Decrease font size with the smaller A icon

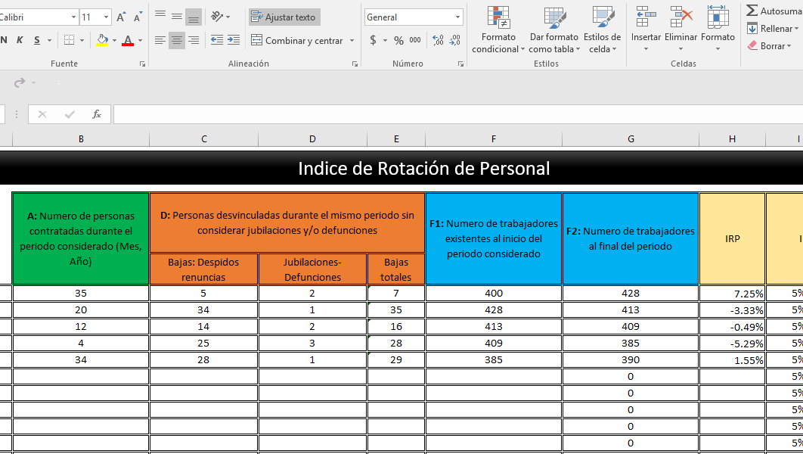pyautogui.click(x=138, y=17)
